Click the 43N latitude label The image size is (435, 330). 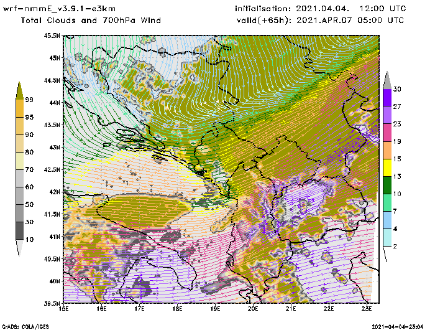coord(55,147)
